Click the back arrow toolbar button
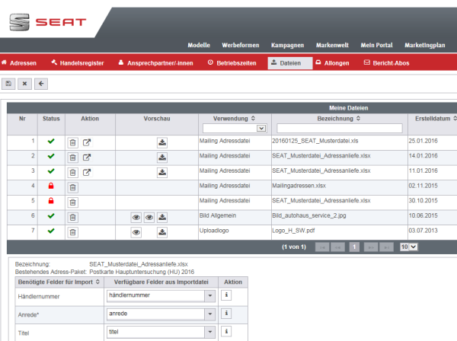Image resolution: width=457 pixels, height=341 pixels. 41,84
